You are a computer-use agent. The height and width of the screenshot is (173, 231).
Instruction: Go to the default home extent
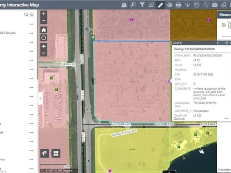[x=44, y=30]
